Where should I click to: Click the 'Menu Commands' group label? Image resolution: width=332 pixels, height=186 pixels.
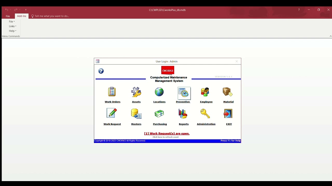11,36
